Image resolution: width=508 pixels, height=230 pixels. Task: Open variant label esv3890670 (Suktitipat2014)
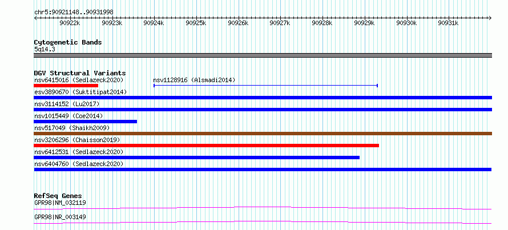tap(80, 92)
